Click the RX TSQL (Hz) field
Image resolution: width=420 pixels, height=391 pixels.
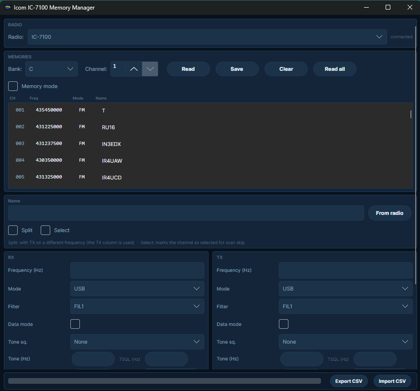(166, 359)
